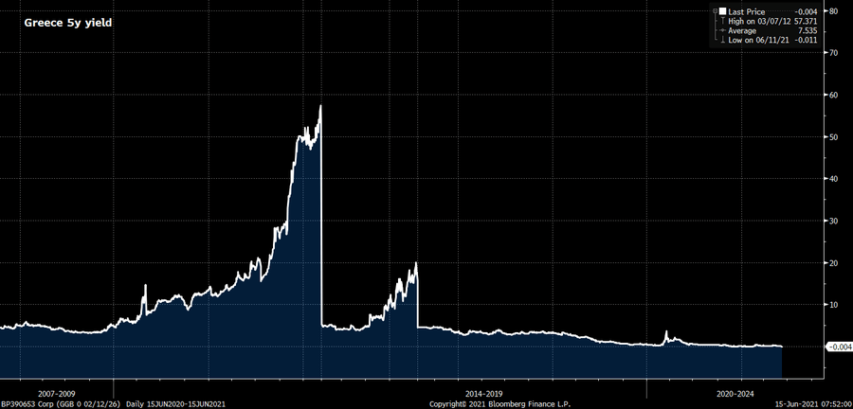Select the 2007-2009 time axis label
The height and width of the screenshot is (409, 853).
pos(57,393)
